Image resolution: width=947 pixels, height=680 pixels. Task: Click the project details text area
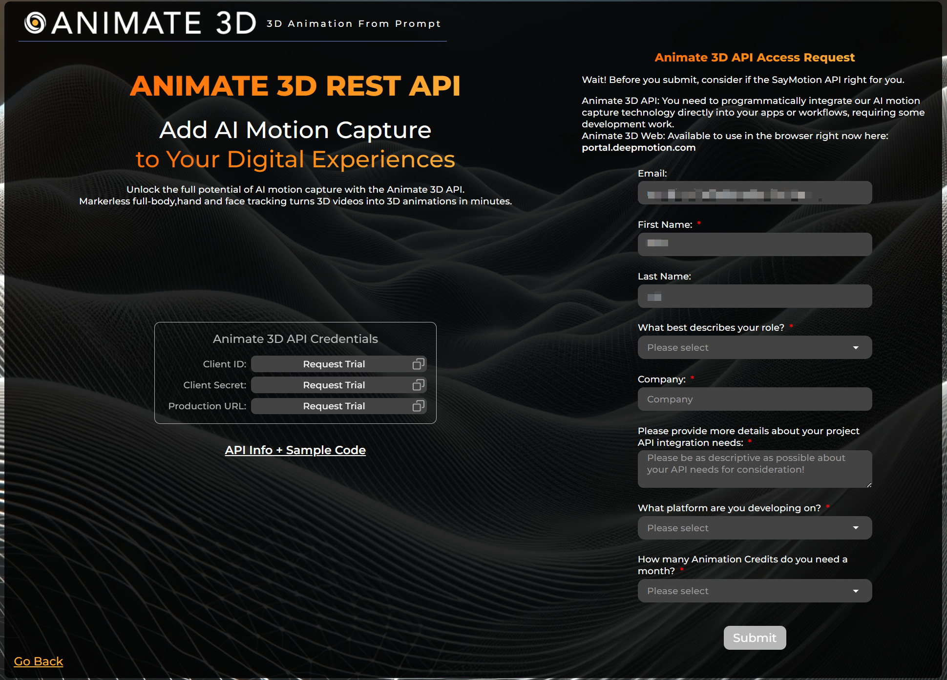pyautogui.click(x=754, y=468)
